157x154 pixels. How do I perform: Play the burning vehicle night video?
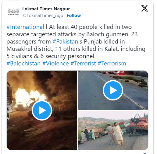click(x=42, y=110)
